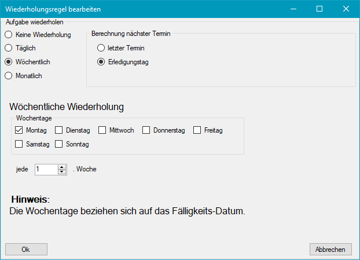Confirm the rule with Ok button
This screenshot has width=360, height=260.
[x=27, y=250]
